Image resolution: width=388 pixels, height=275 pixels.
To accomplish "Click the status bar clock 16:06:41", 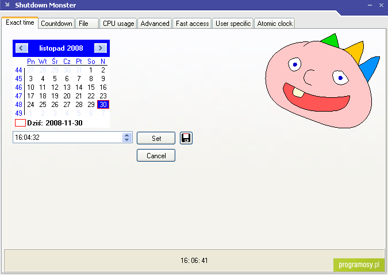I will pyautogui.click(x=194, y=261).
